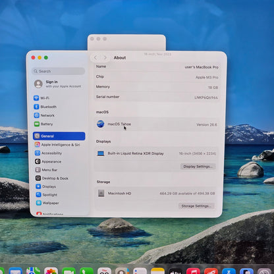Screen dimensions: 274x274
Task: Go forward using the right chevron
Action: [x=105, y=57]
